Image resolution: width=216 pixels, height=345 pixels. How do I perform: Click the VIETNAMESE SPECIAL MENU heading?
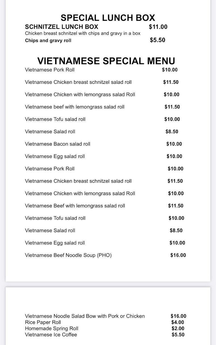coord(106,61)
